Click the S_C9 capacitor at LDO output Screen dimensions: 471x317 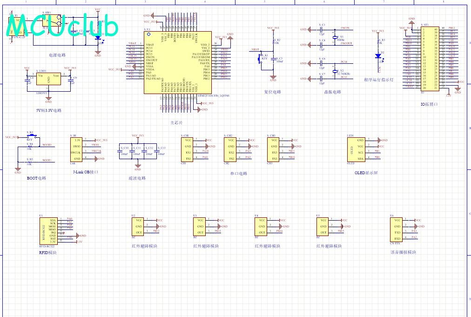(70, 80)
